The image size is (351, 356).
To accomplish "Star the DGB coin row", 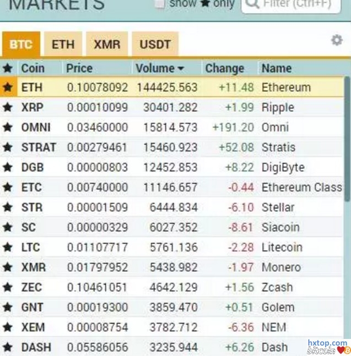I will (x=8, y=167).
